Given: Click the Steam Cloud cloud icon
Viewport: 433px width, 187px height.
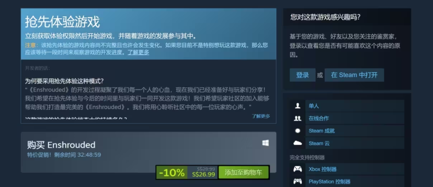Looking at the screenshot, I should pyautogui.click(x=297, y=143).
